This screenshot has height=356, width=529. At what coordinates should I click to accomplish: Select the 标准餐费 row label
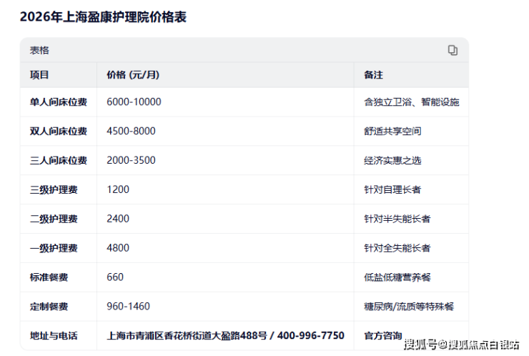tap(49, 277)
